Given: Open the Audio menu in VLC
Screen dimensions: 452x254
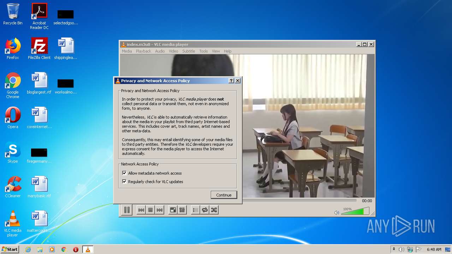Looking at the screenshot, I should point(160,51).
